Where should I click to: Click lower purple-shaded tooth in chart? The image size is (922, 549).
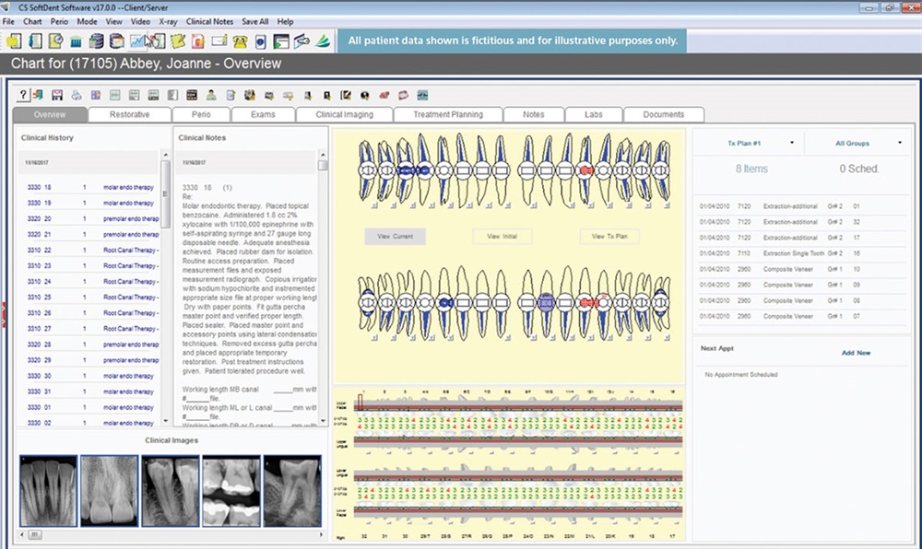coord(546,302)
